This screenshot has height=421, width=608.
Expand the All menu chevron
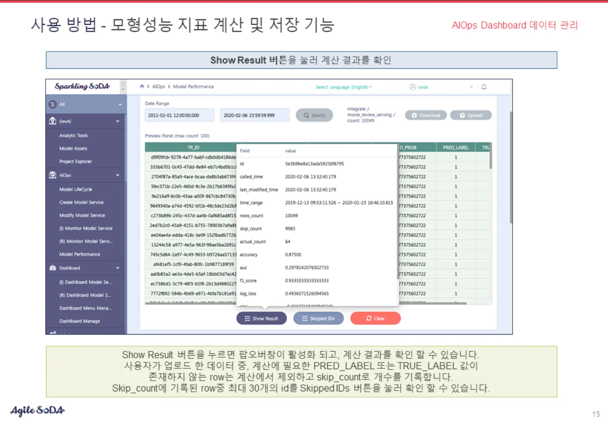point(120,105)
